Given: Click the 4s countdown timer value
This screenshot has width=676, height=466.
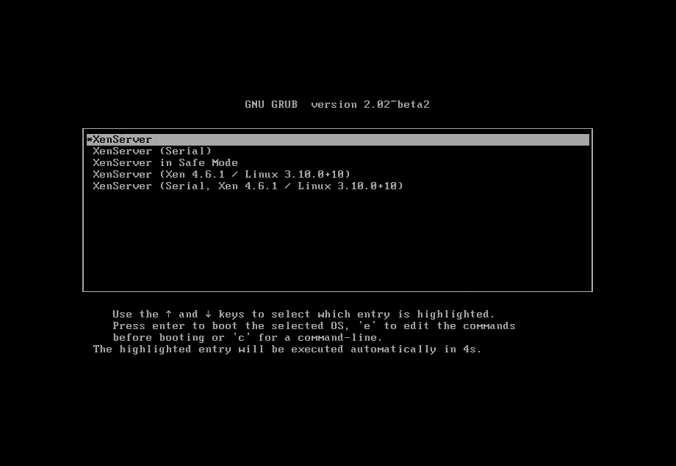Looking at the screenshot, I should coord(469,349).
